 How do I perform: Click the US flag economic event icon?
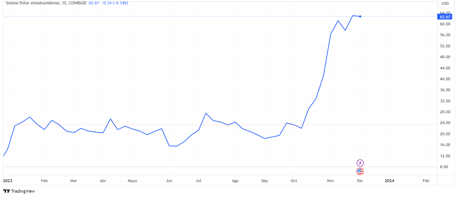click(x=360, y=171)
